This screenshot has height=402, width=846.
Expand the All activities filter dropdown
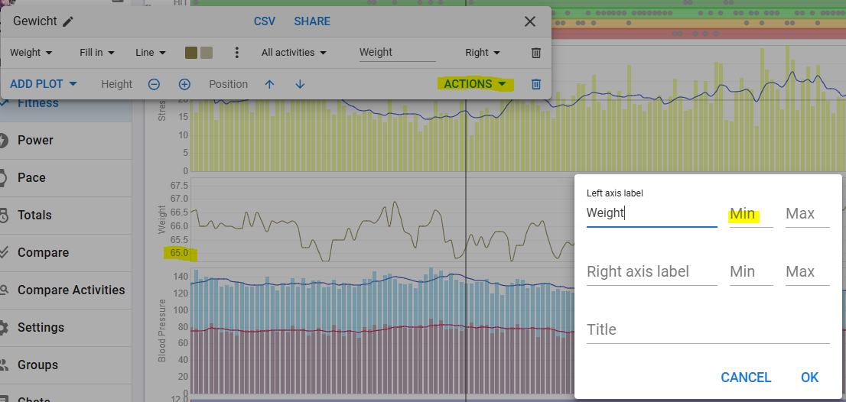294,53
